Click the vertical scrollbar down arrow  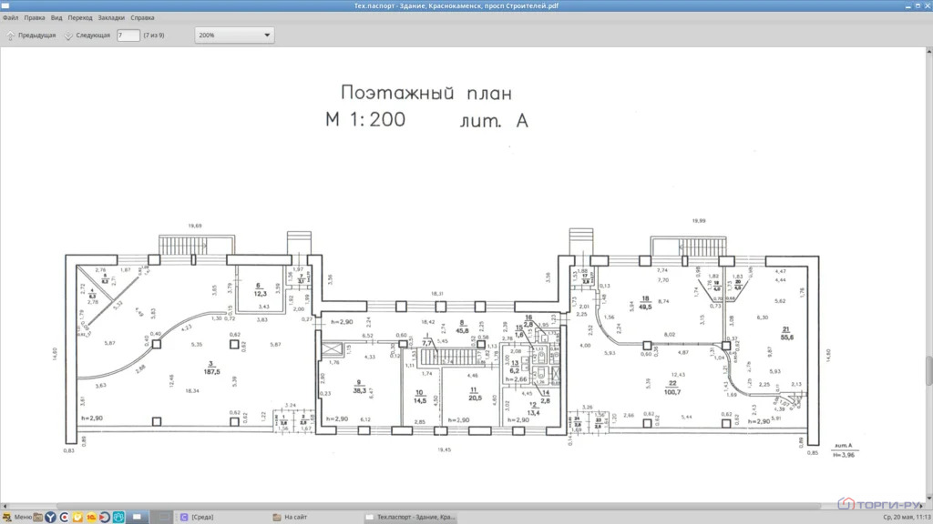click(x=928, y=499)
